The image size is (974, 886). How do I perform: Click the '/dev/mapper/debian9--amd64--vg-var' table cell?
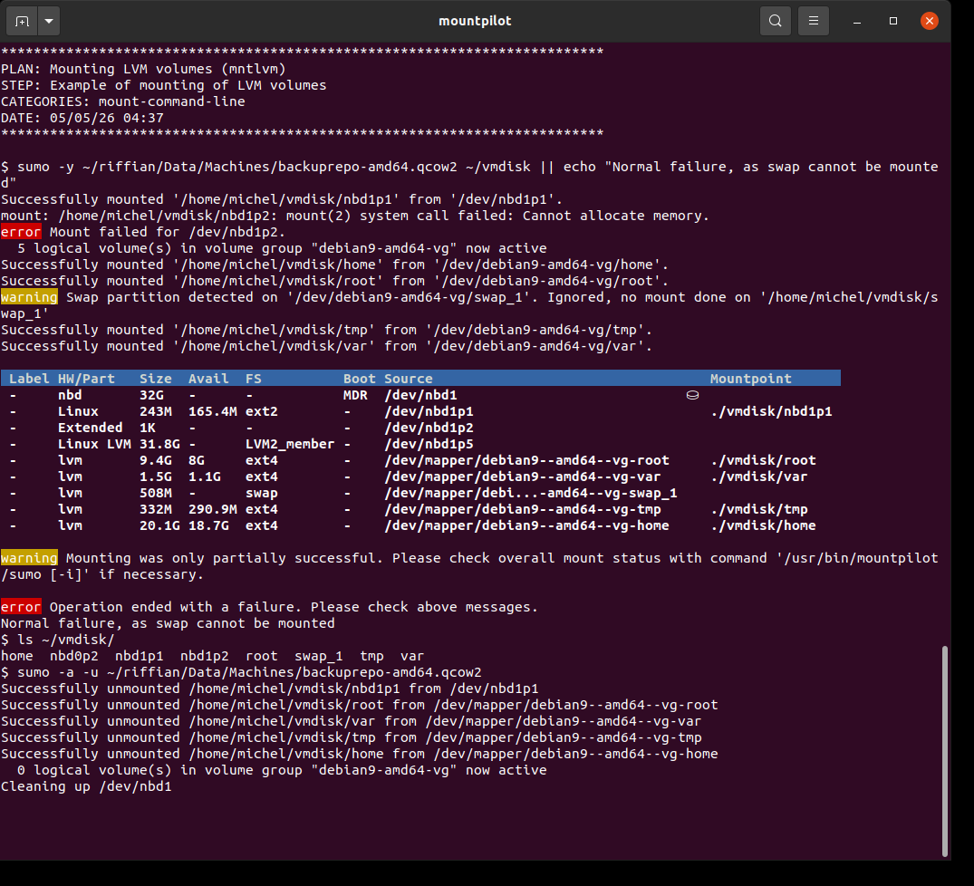[x=523, y=477]
